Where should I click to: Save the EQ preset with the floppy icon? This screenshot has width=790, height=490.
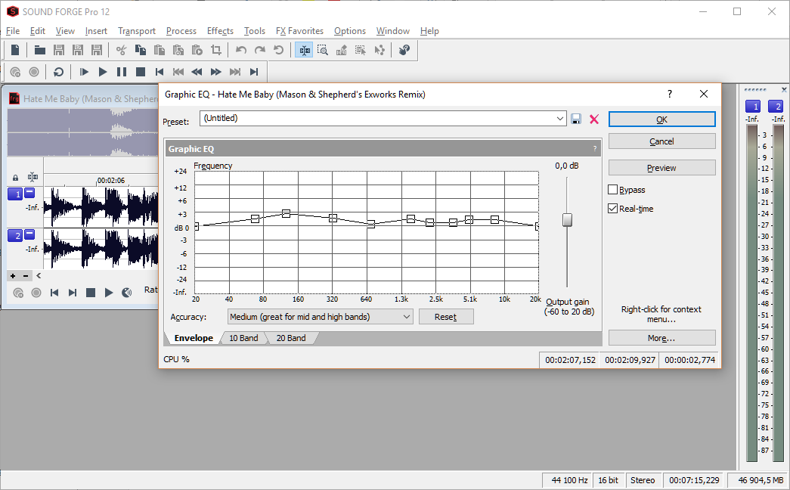(576, 119)
